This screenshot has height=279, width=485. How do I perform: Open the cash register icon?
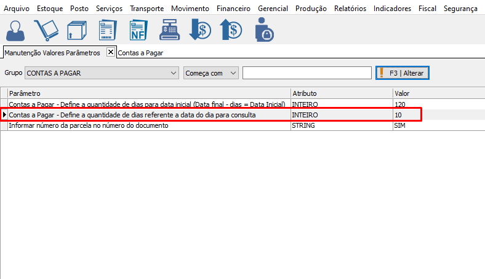[169, 29]
